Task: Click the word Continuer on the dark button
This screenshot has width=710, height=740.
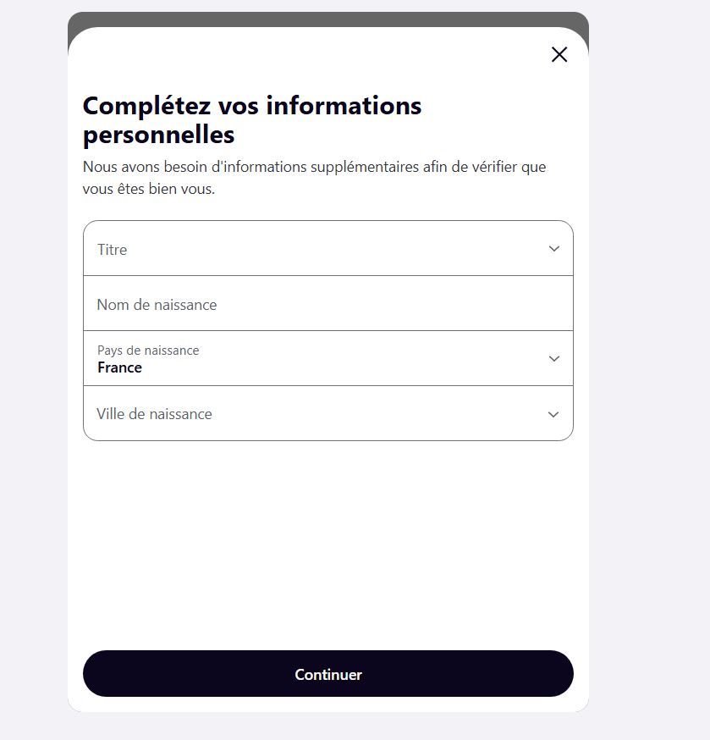Action: coord(328,675)
